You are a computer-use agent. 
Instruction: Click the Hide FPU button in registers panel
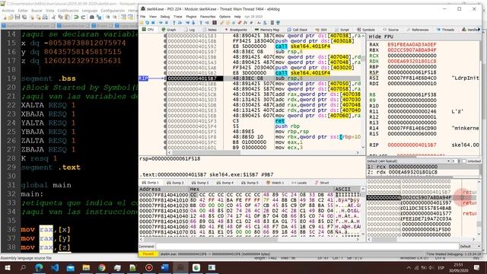(381, 37)
